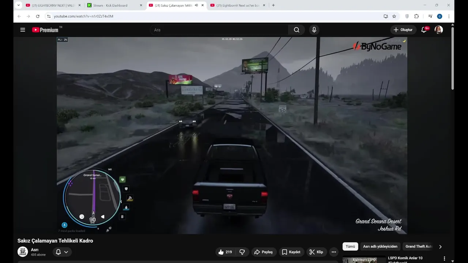The image size is (468, 263).
Task: Expand the tab search dropdown arrow
Action: [18, 5]
